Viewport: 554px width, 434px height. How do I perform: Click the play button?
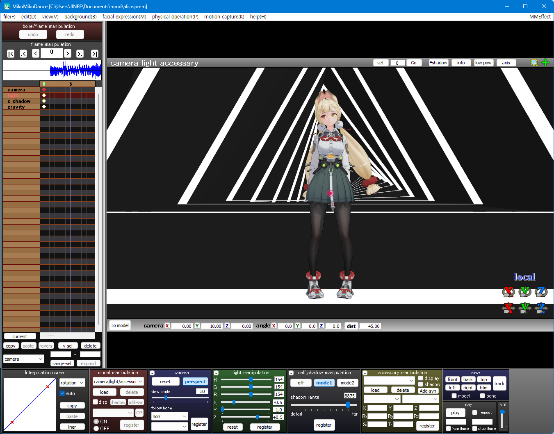(455, 413)
